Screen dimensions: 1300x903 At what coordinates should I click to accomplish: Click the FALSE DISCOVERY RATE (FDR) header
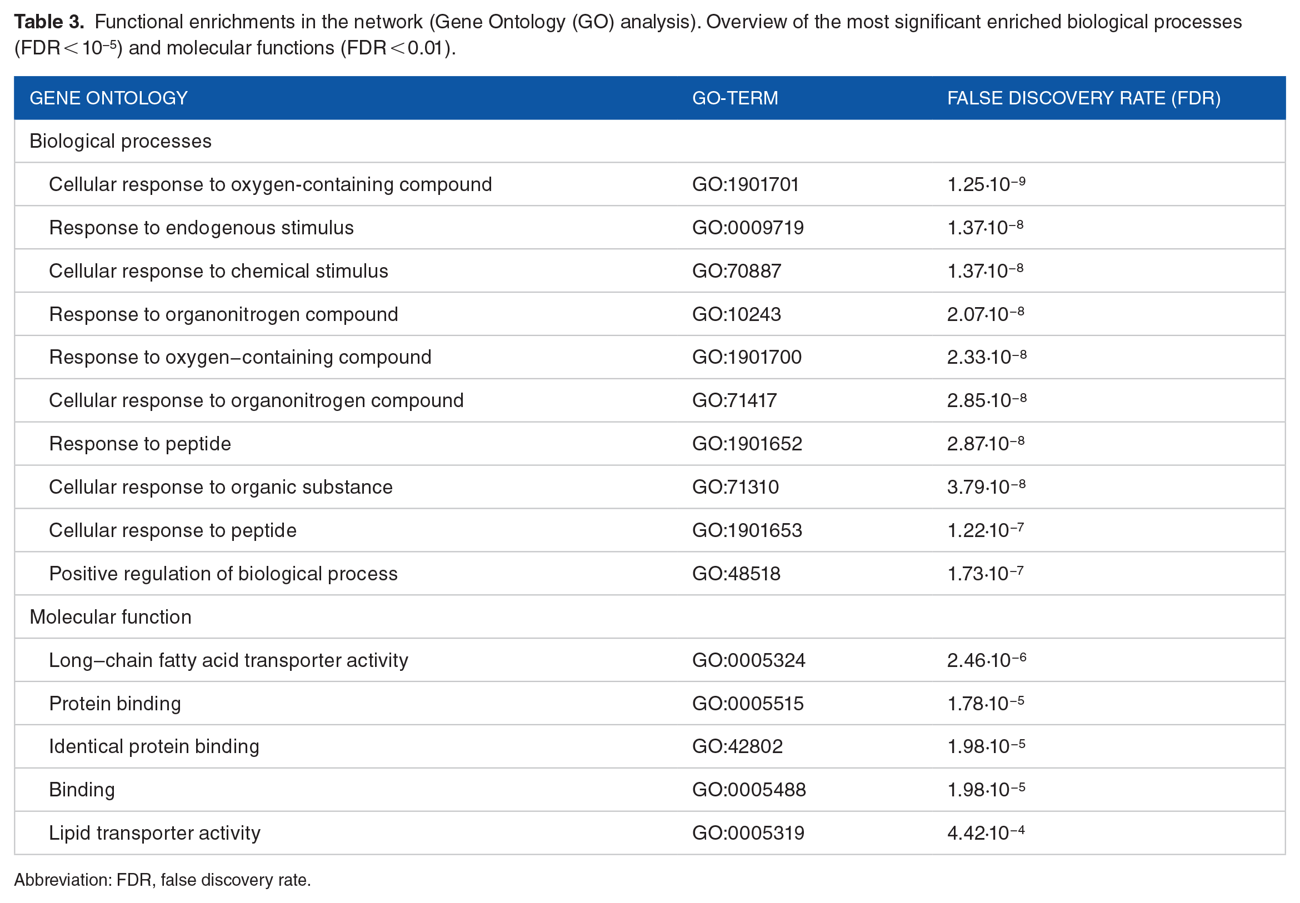[x=1083, y=98]
